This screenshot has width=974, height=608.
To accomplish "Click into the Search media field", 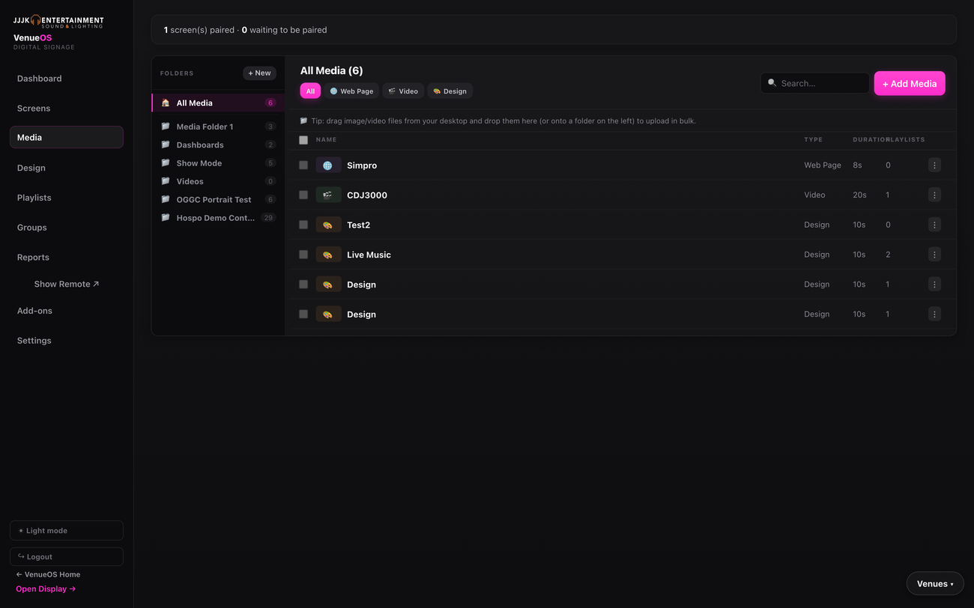I will click(x=815, y=83).
